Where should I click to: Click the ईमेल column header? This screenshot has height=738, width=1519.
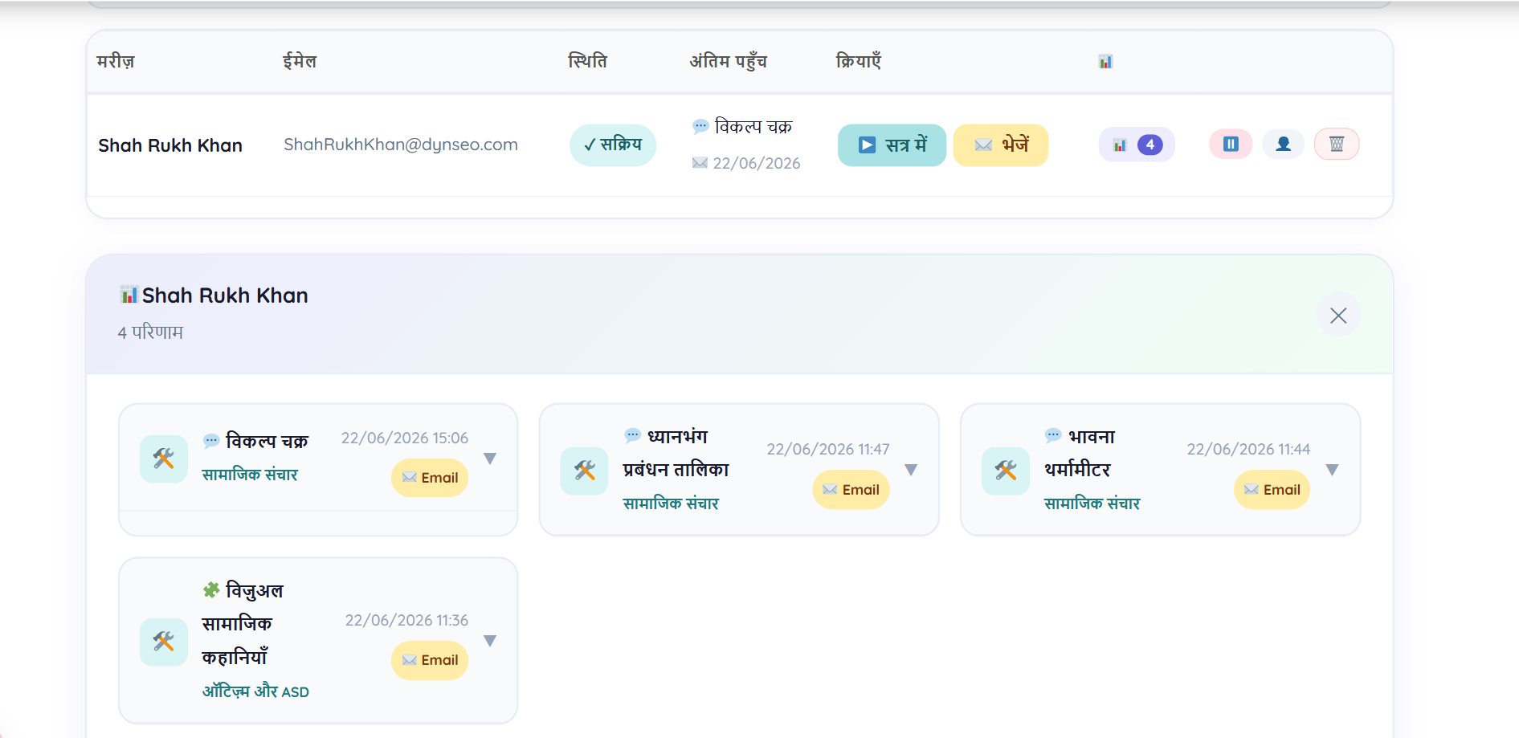(300, 62)
